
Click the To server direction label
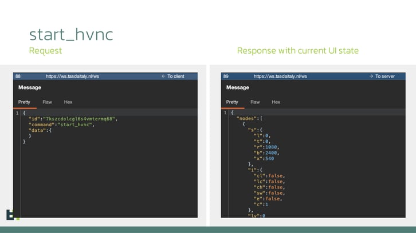384,76
